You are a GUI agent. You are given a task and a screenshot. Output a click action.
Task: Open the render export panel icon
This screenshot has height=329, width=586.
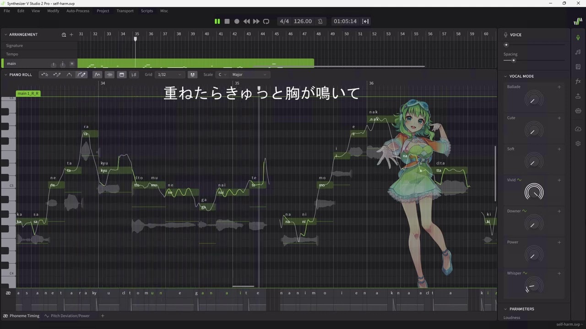[578, 96]
